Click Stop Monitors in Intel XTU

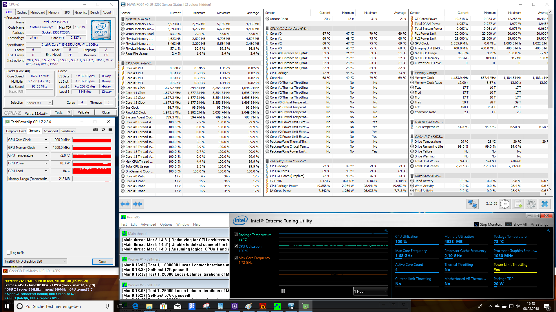pyautogui.click(x=488, y=224)
